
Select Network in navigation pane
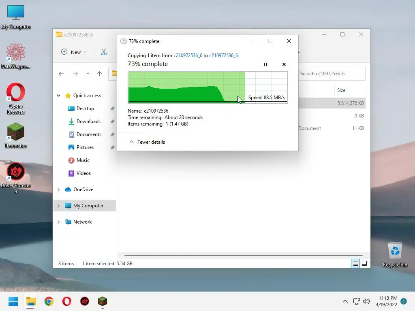[x=82, y=222]
